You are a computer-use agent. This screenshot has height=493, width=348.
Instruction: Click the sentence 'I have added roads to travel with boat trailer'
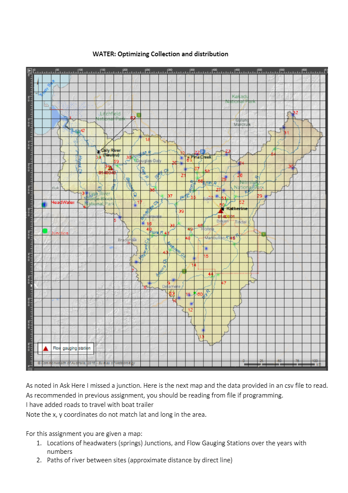click(90, 405)
